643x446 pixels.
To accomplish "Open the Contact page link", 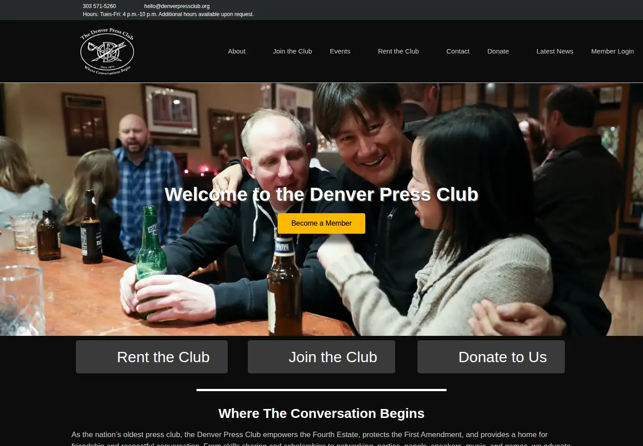I will coord(458,51).
